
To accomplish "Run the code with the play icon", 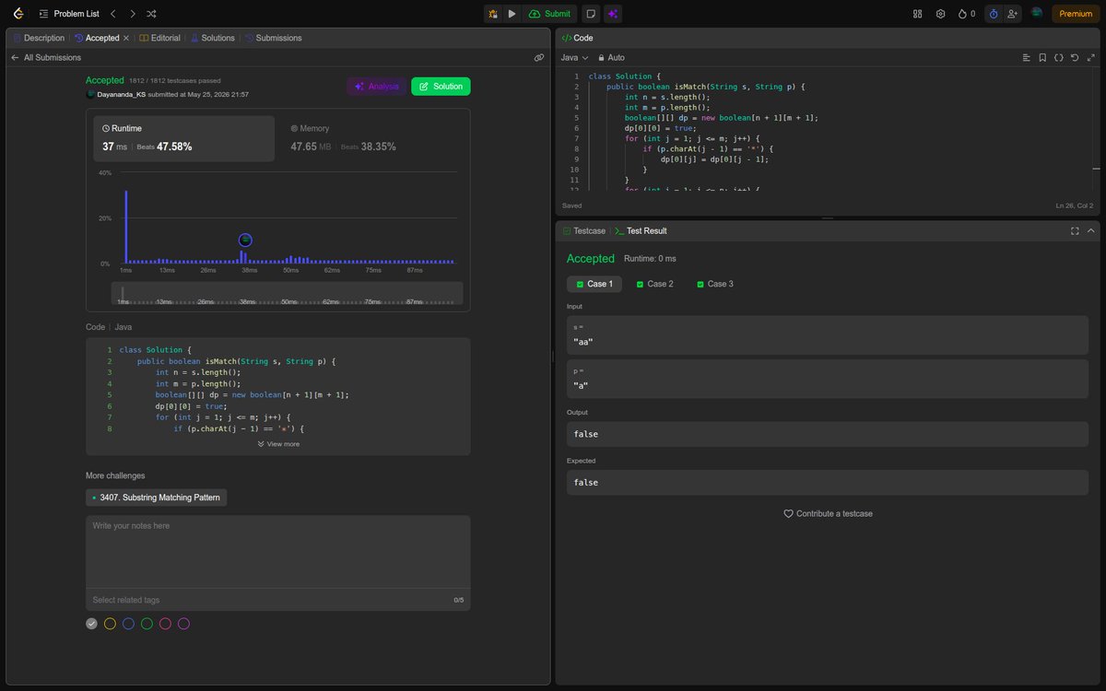I will pyautogui.click(x=512, y=14).
